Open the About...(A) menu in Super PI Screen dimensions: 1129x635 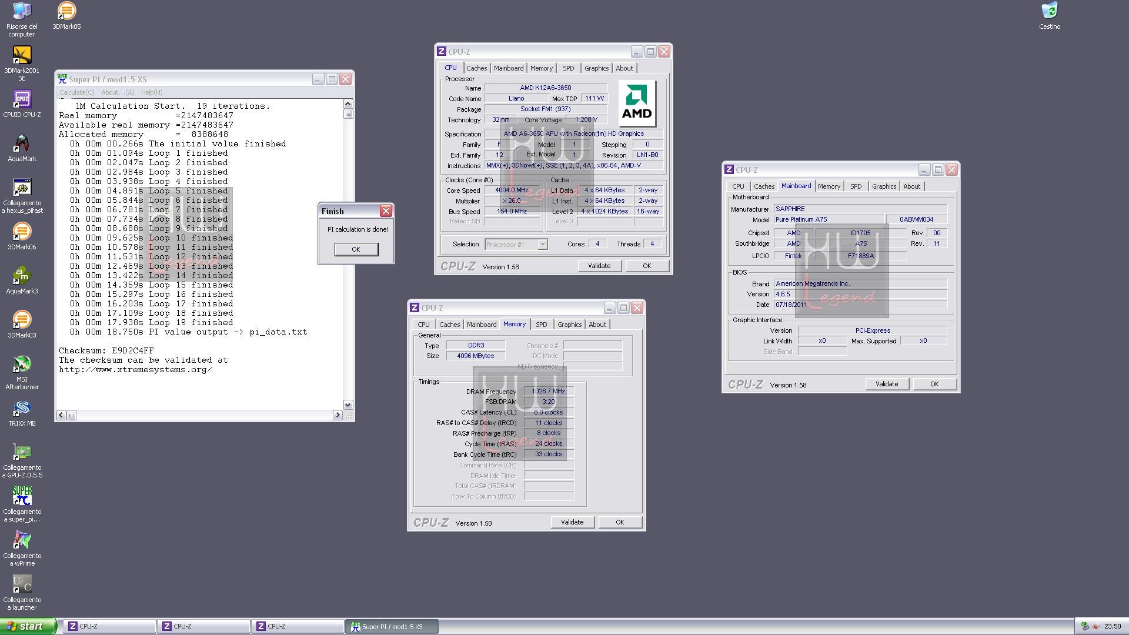pos(118,92)
